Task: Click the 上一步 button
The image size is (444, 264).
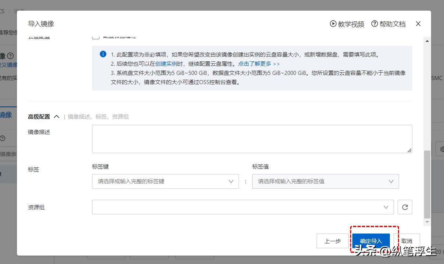Action: click(332, 241)
